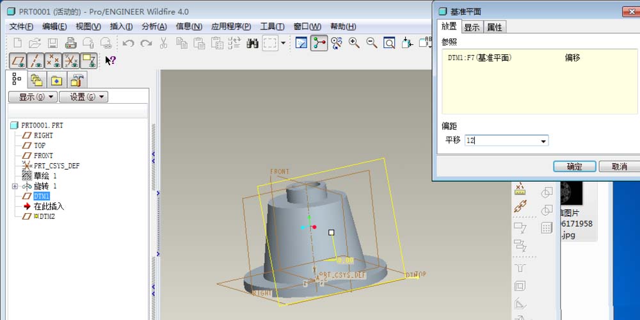Viewport: 640px width, 320px height.
Task: Toggle datum planes display
Action: (18, 61)
